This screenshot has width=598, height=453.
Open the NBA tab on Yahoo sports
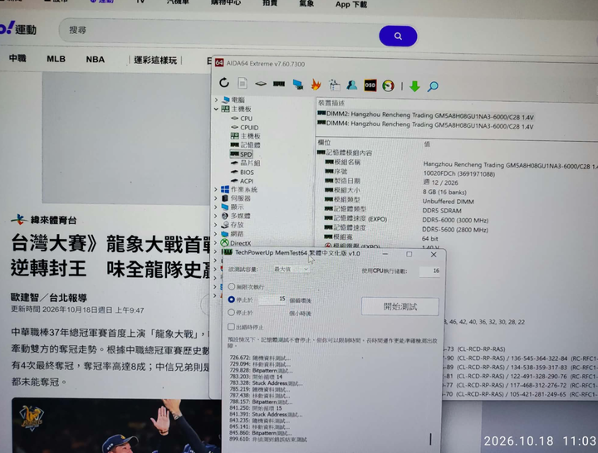95,60
